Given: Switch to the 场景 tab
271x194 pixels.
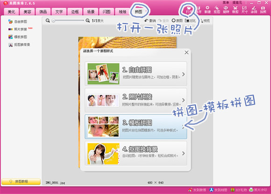Looking at the screenshot, I should click(91, 12).
